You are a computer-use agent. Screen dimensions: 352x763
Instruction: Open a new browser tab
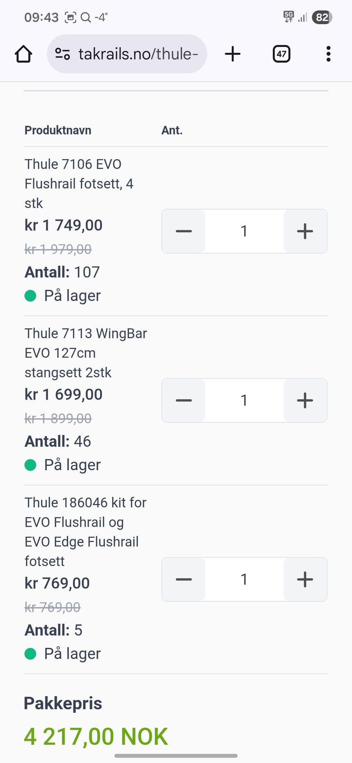point(232,54)
